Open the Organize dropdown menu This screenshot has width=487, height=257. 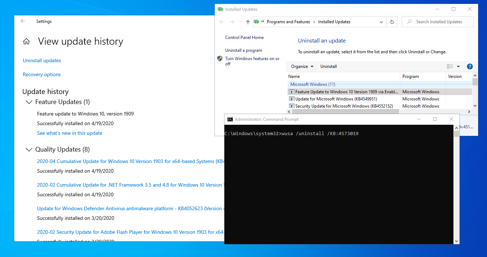[302, 66]
